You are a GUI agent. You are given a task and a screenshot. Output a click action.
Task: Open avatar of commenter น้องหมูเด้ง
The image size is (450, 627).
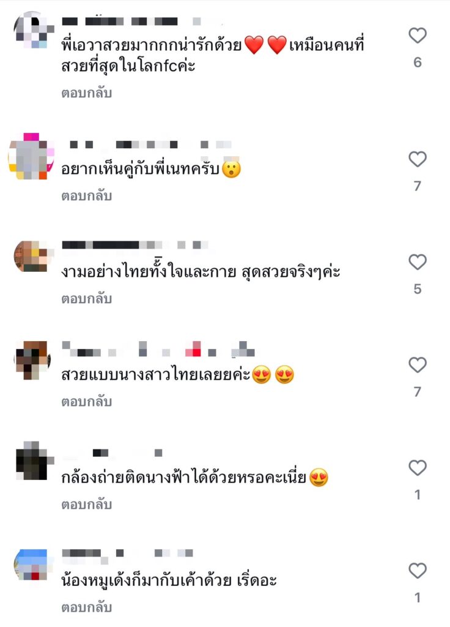31,565
